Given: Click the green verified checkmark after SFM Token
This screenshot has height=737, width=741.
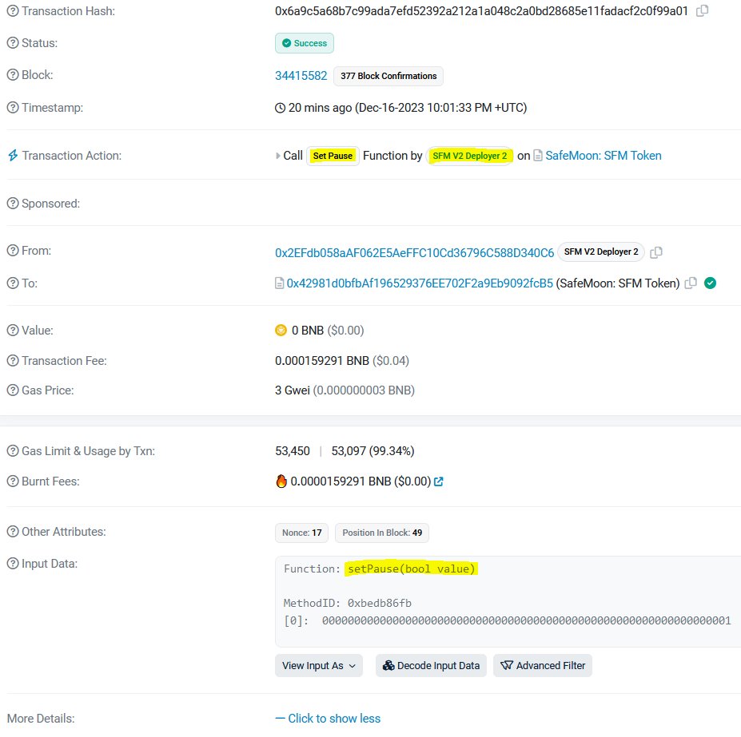Looking at the screenshot, I should 710,283.
